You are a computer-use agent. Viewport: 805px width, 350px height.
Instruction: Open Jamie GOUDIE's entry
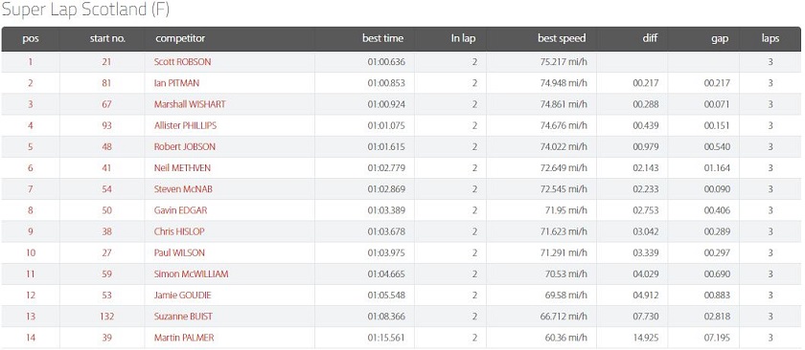click(x=183, y=295)
